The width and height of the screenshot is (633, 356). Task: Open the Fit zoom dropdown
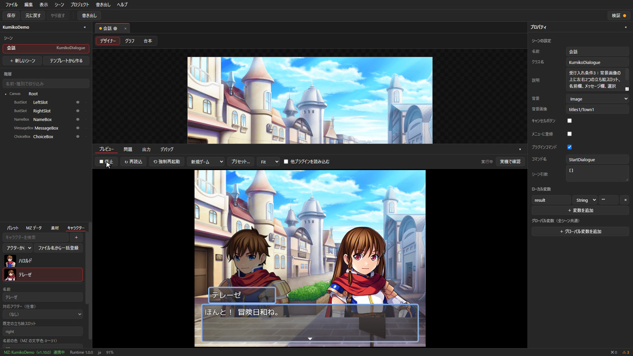268,162
